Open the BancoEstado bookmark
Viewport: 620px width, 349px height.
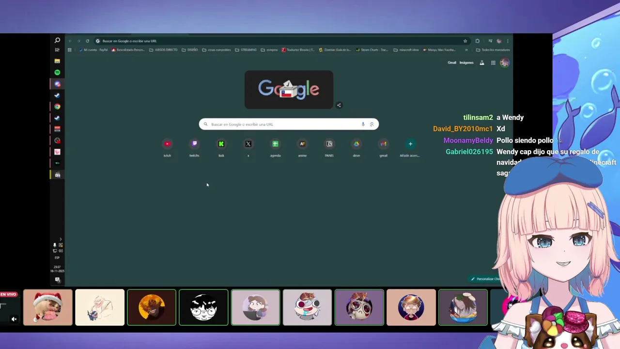pyautogui.click(x=128, y=50)
